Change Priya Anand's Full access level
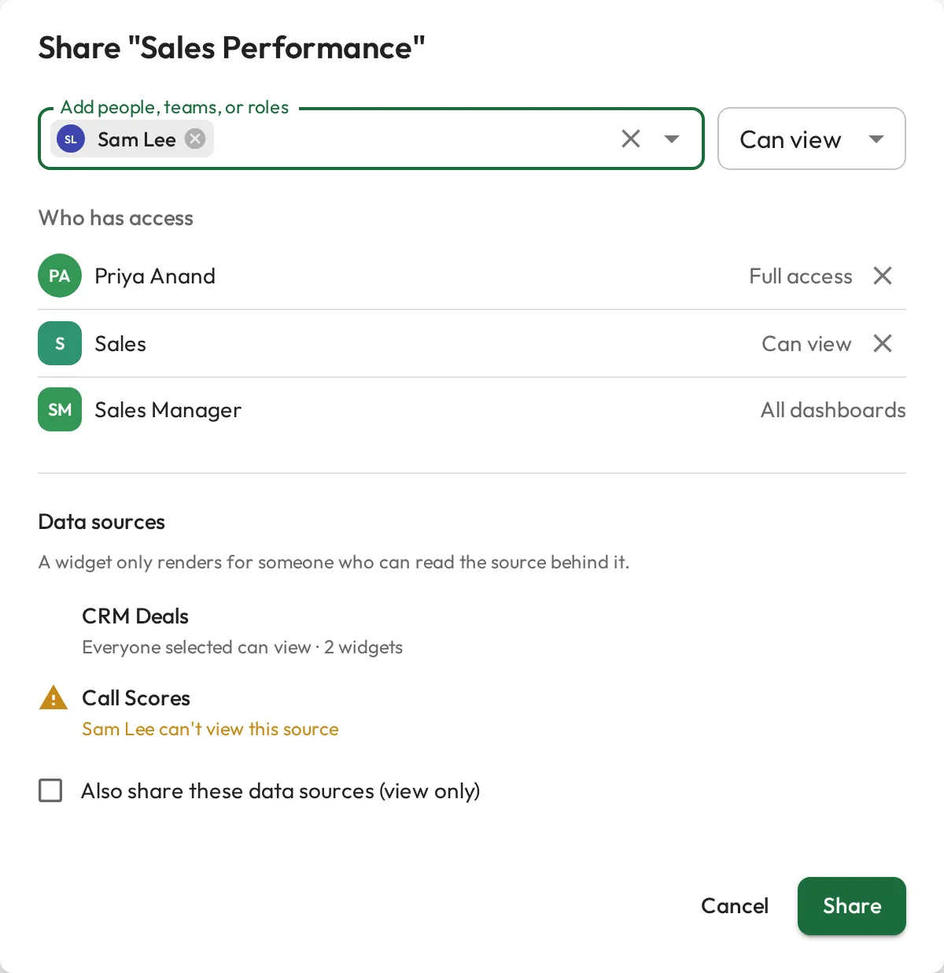 pyautogui.click(x=801, y=276)
